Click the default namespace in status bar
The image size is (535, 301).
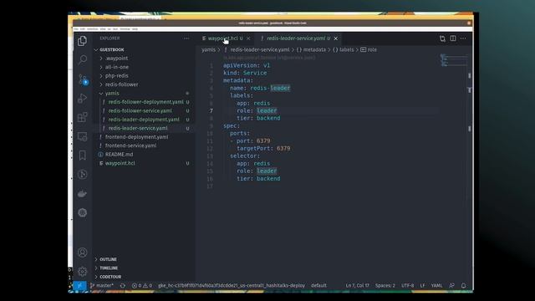(318, 286)
